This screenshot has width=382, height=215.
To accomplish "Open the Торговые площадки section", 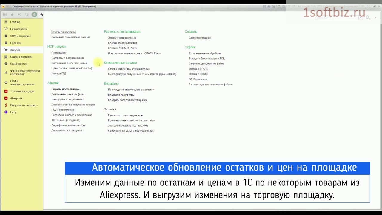I will coord(22,91).
